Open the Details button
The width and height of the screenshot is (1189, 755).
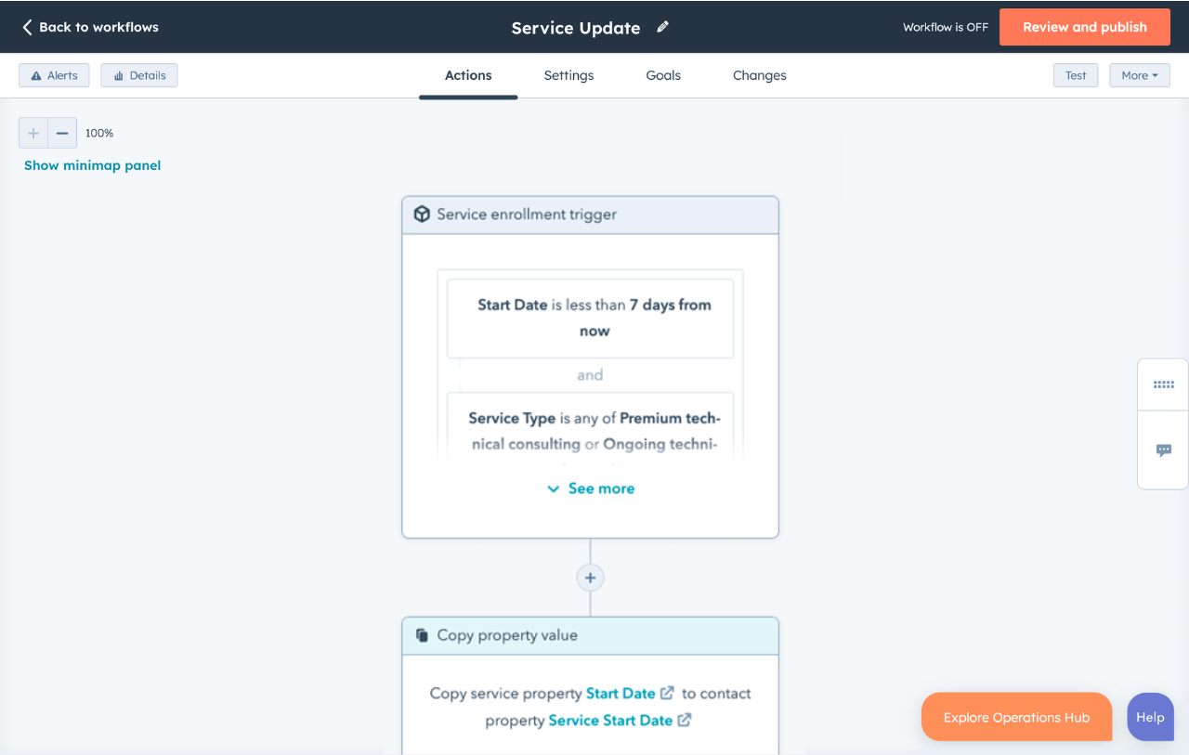[139, 75]
